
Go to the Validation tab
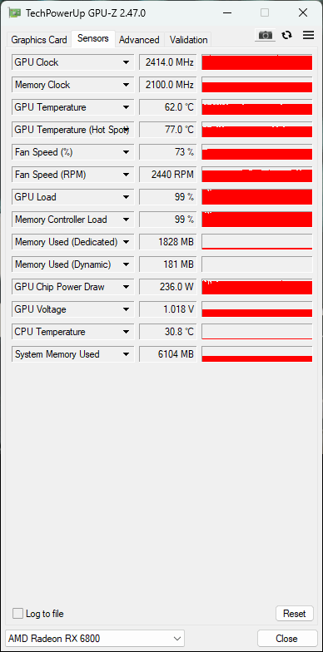tap(188, 40)
